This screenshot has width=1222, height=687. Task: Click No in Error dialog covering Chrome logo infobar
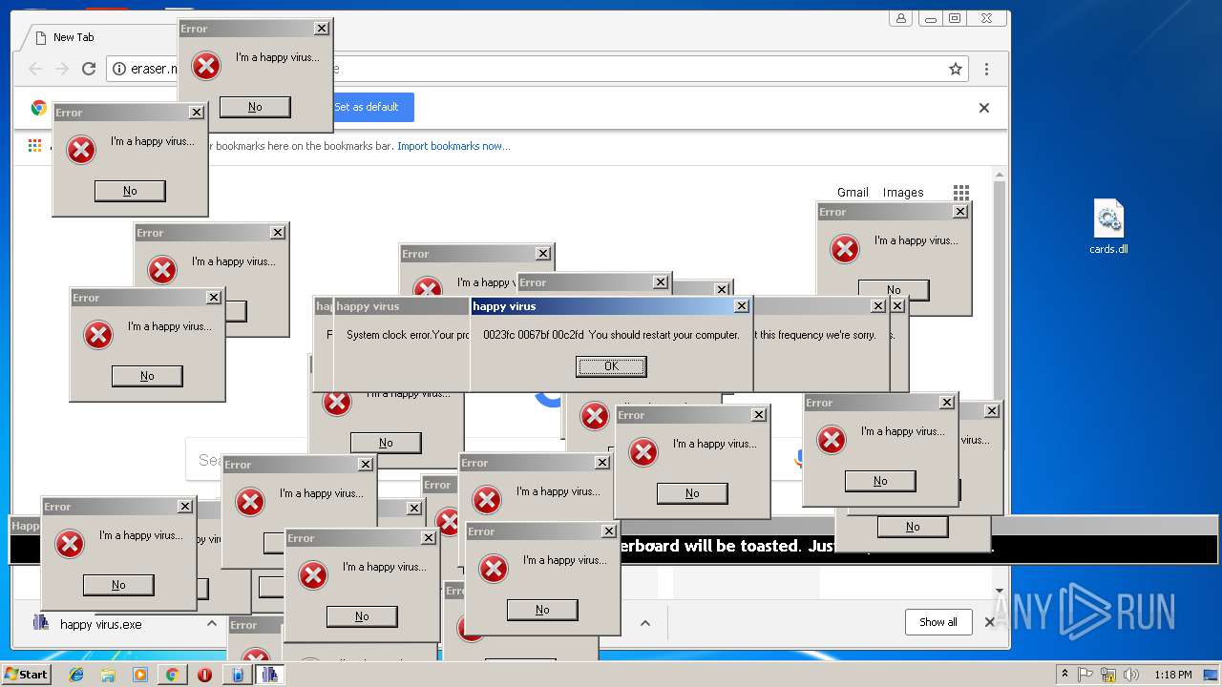coord(130,191)
